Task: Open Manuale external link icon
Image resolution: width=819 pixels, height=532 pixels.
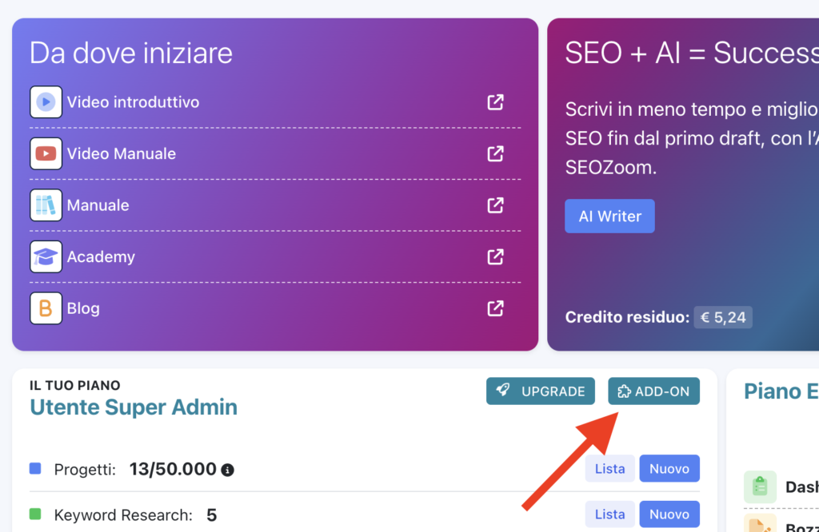Action: point(496,205)
